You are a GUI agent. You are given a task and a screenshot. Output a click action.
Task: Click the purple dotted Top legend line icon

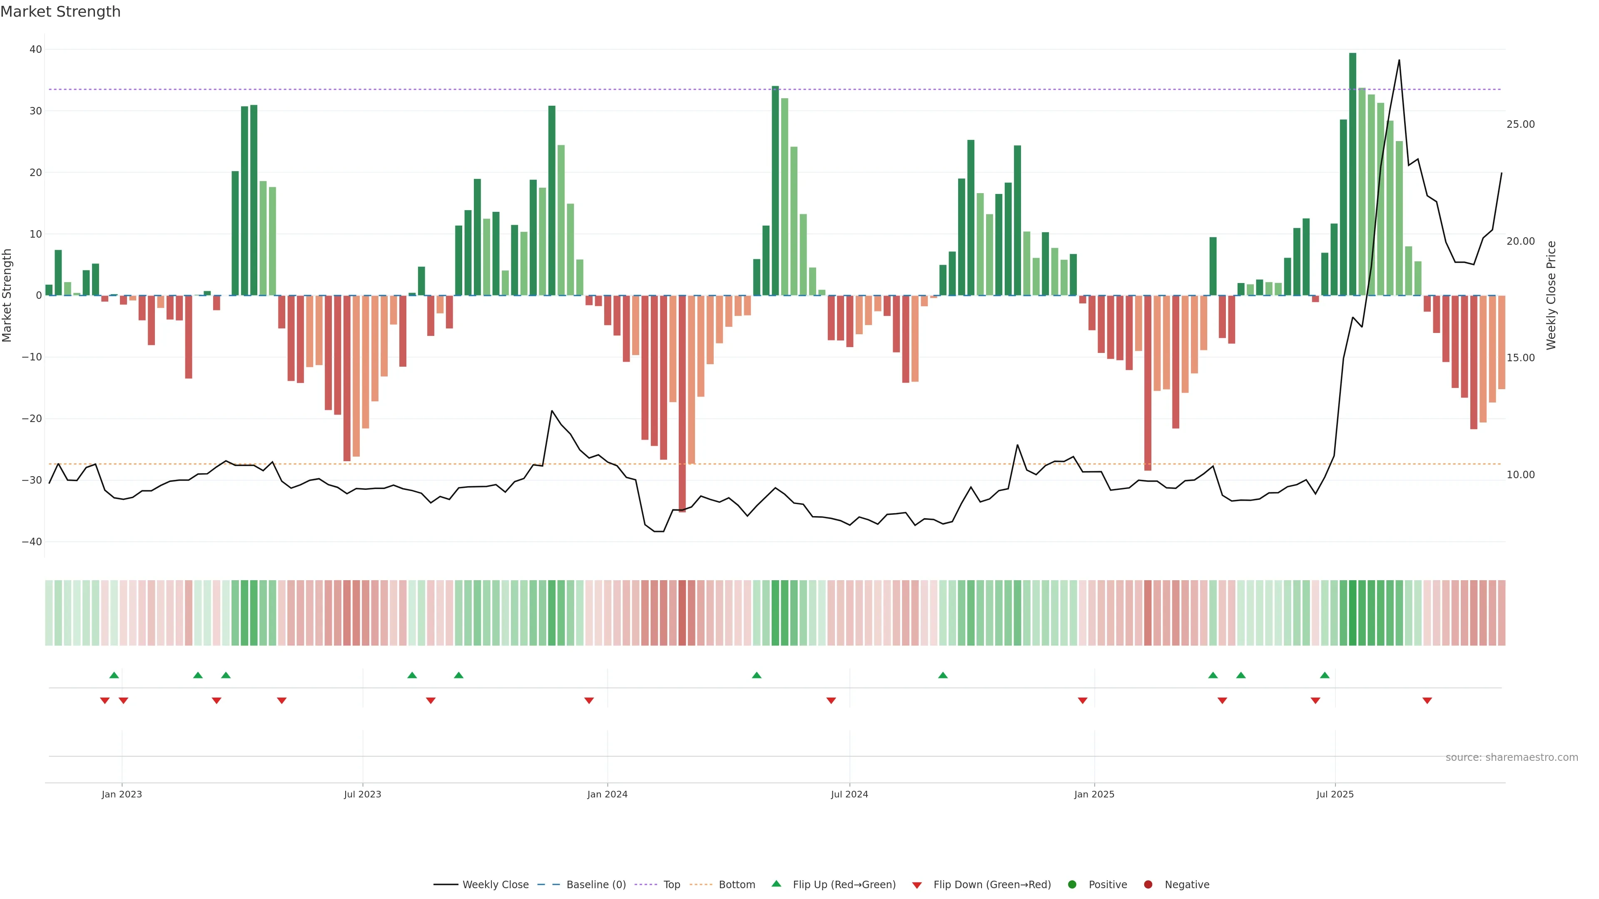[x=645, y=885]
